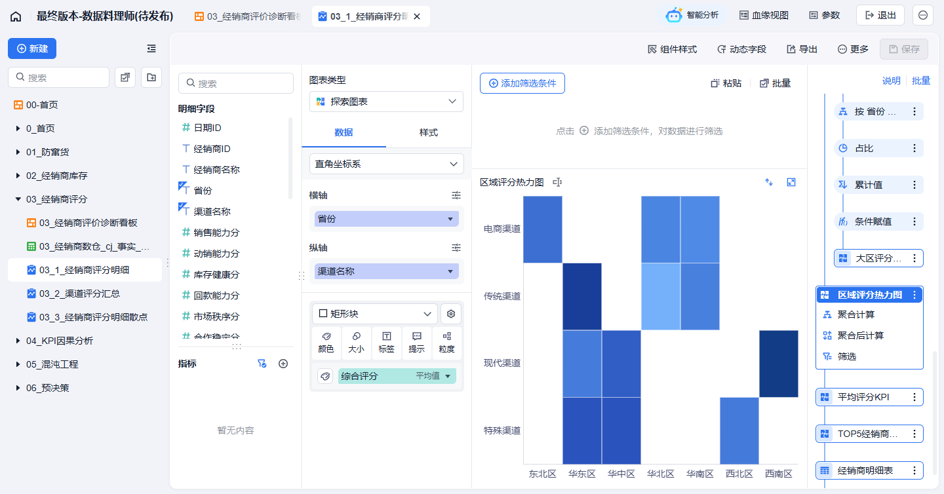Open horizontal axis settings icon next to 横轴
The width and height of the screenshot is (944, 494).
(x=456, y=195)
